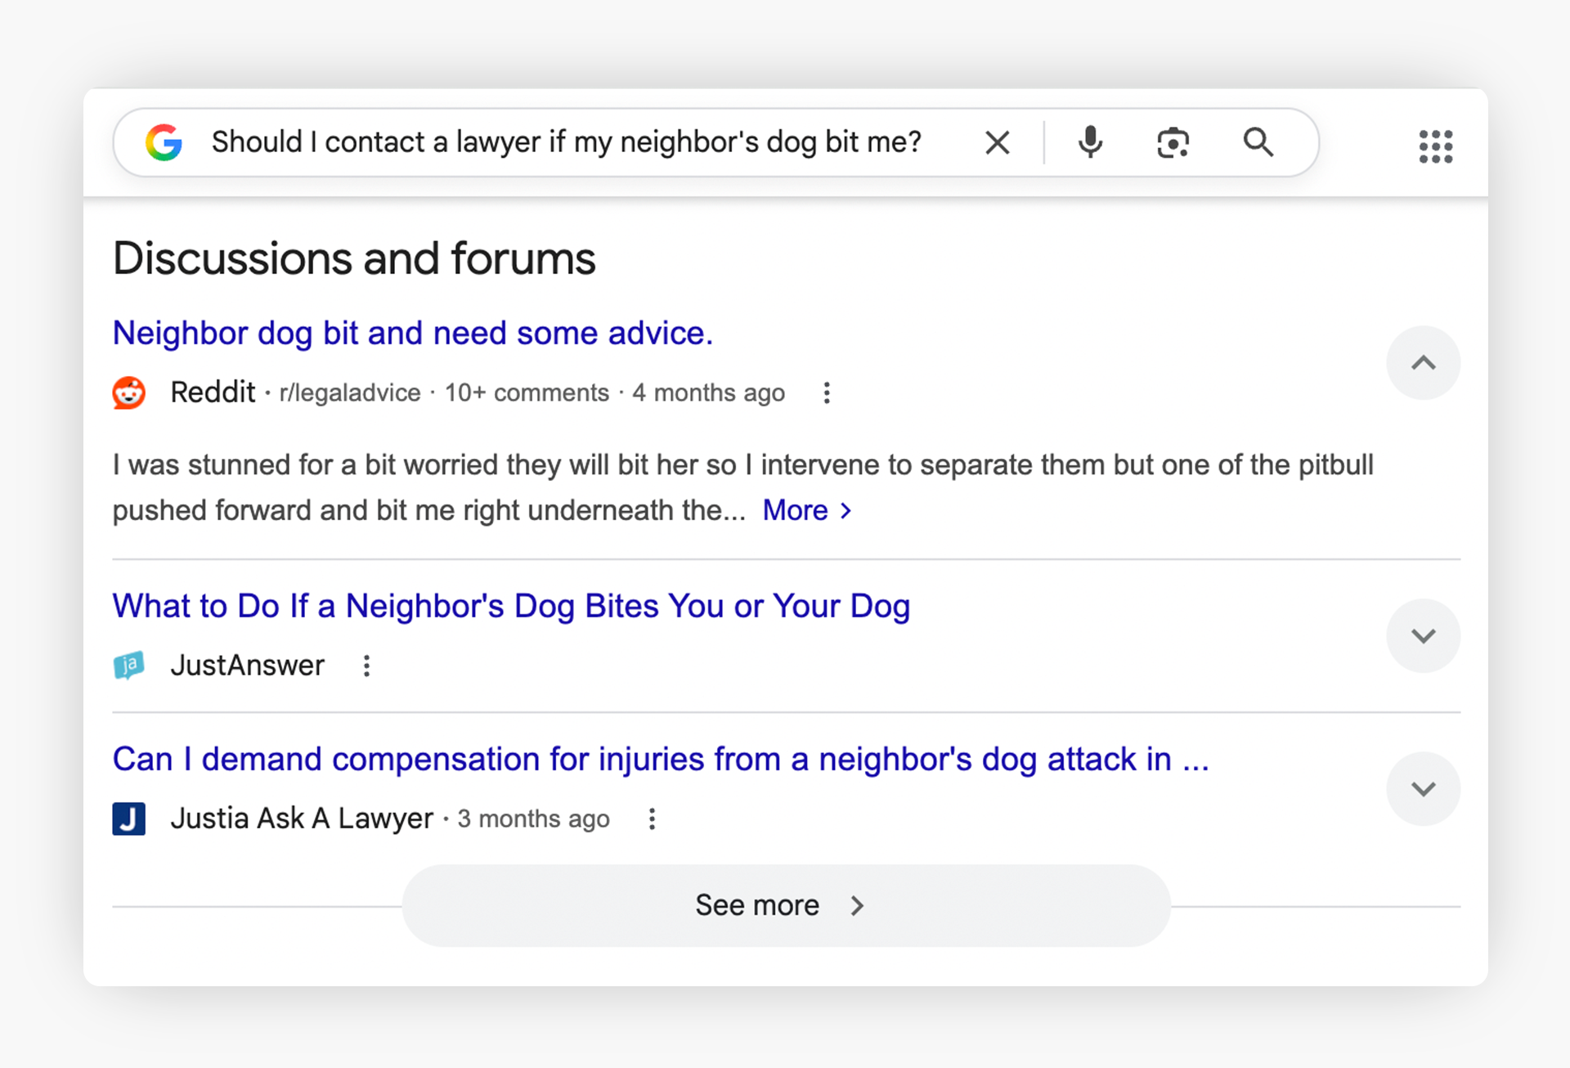Screen dimensions: 1570x1068
Task: Collapse the Reddit result snippet
Action: point(1423,362)
